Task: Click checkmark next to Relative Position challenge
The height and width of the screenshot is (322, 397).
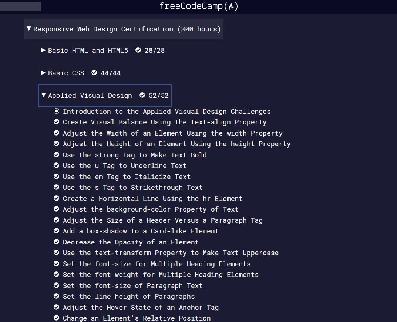Action: (x=57, y=318)
